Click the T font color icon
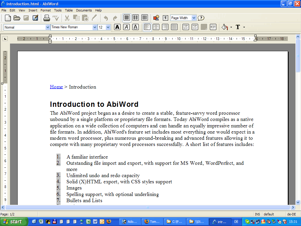This screenshot has height=226, width=301. click(x=238, y=27)
